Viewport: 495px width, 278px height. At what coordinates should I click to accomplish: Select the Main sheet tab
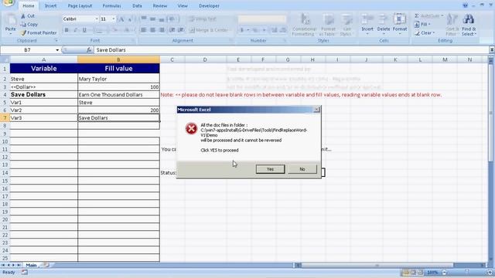pos(31,265)
